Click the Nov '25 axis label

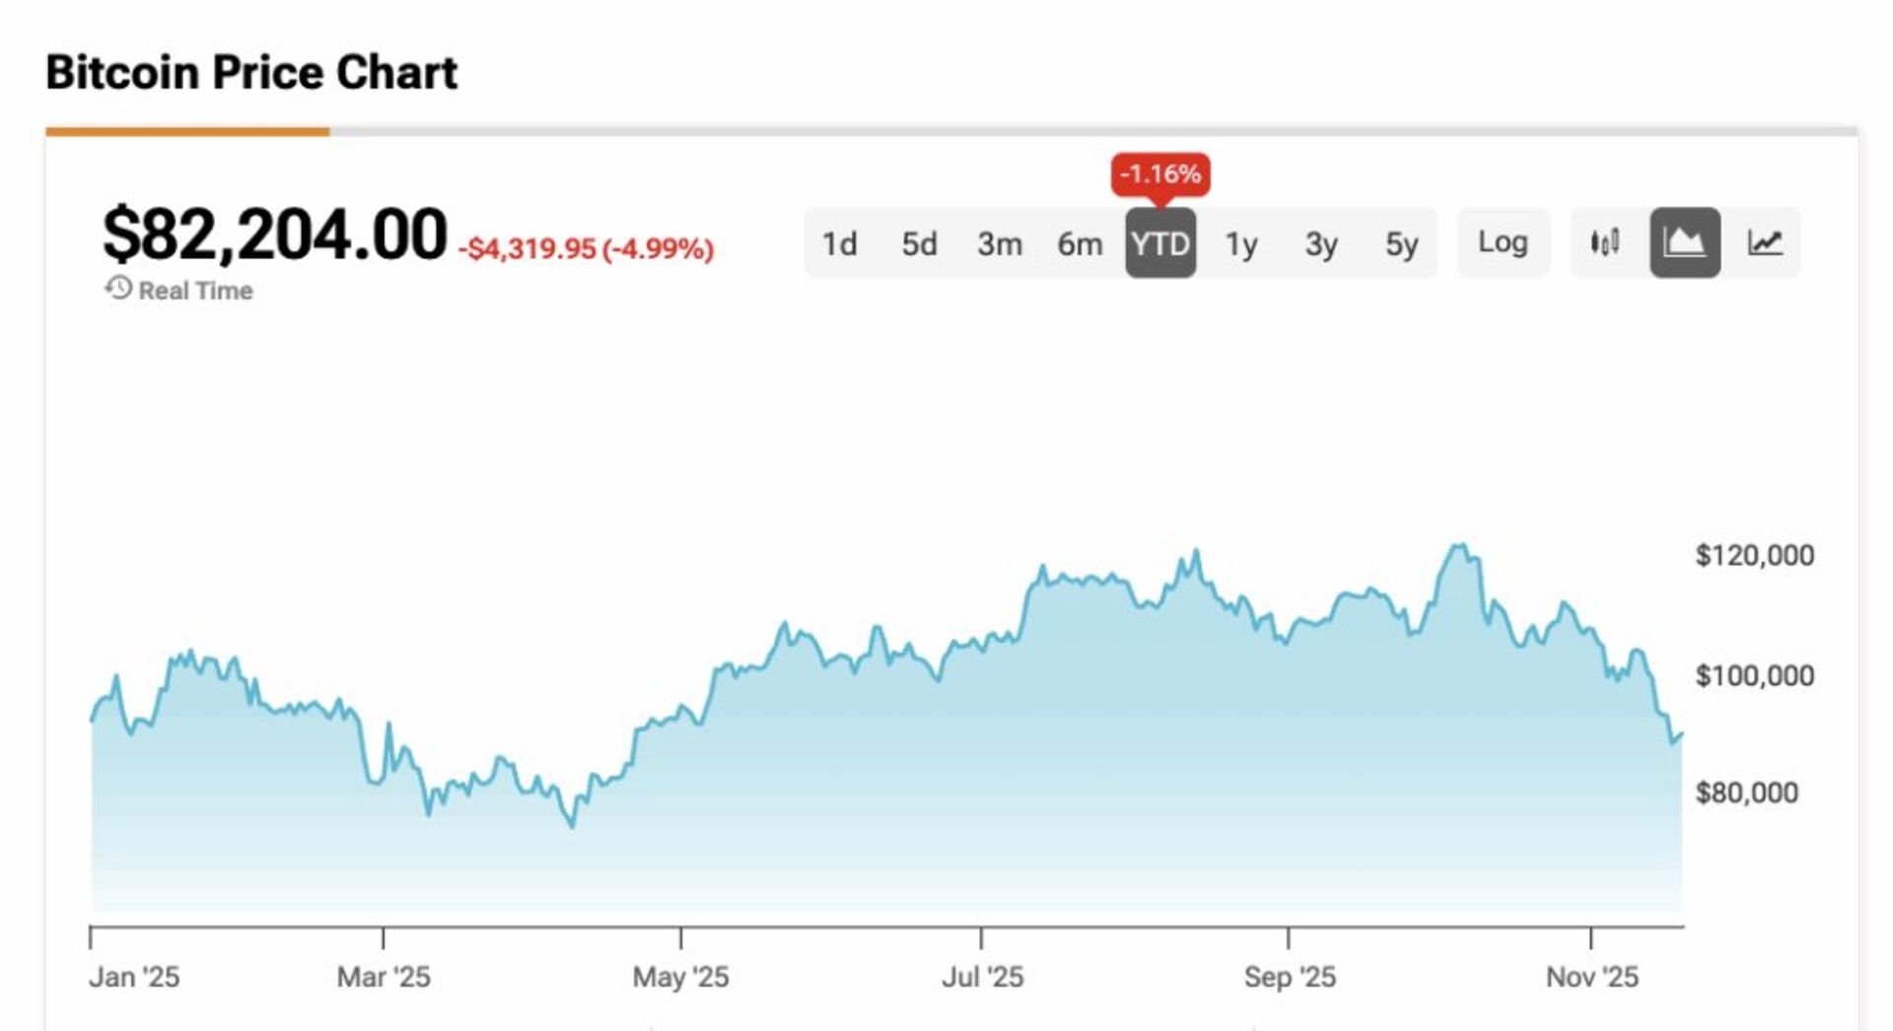click(x=1591, y=977)
